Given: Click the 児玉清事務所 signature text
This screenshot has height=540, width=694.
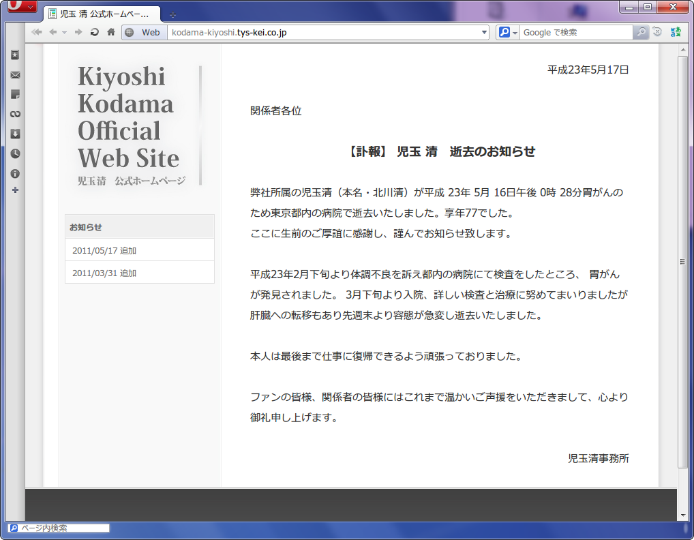Looking at the screenshot, I should coord(599,459).
